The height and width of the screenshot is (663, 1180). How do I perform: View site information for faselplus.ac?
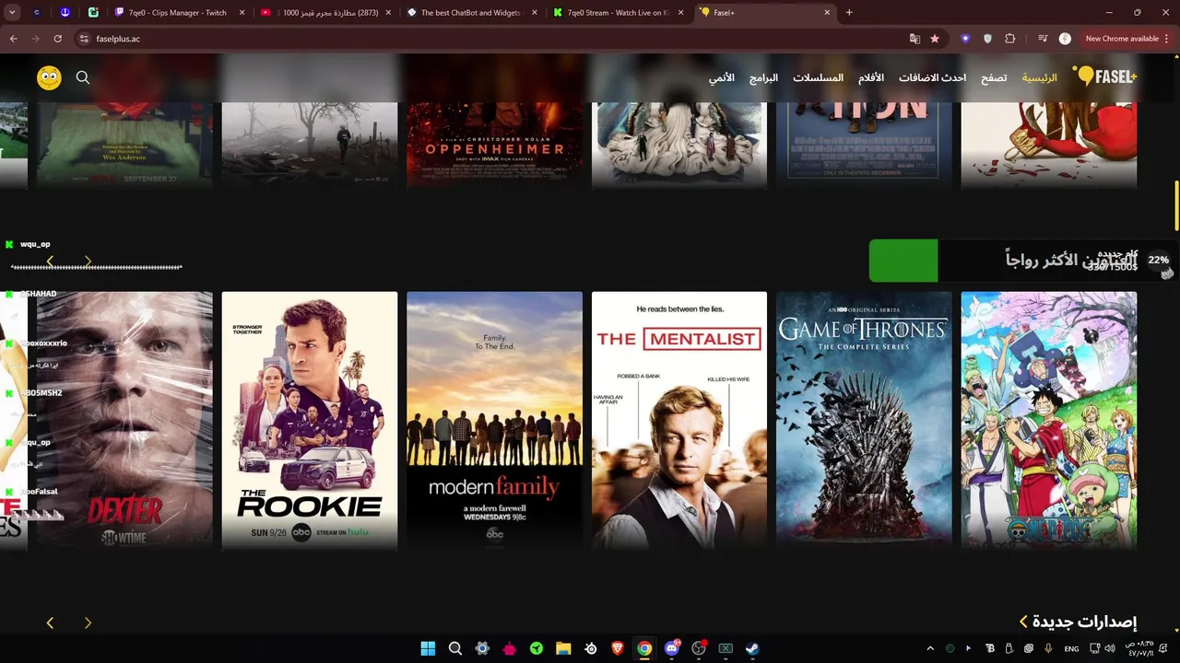click(x=83, y=39)
